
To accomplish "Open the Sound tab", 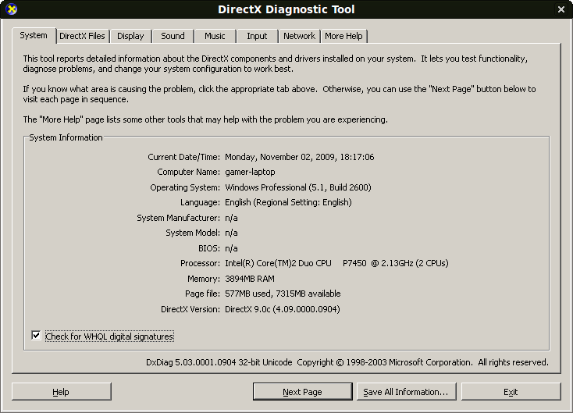I will pyautogui.click(x=173, y=36).
